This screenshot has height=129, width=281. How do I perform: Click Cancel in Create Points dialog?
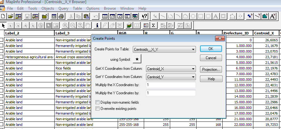tap(211, 58)
